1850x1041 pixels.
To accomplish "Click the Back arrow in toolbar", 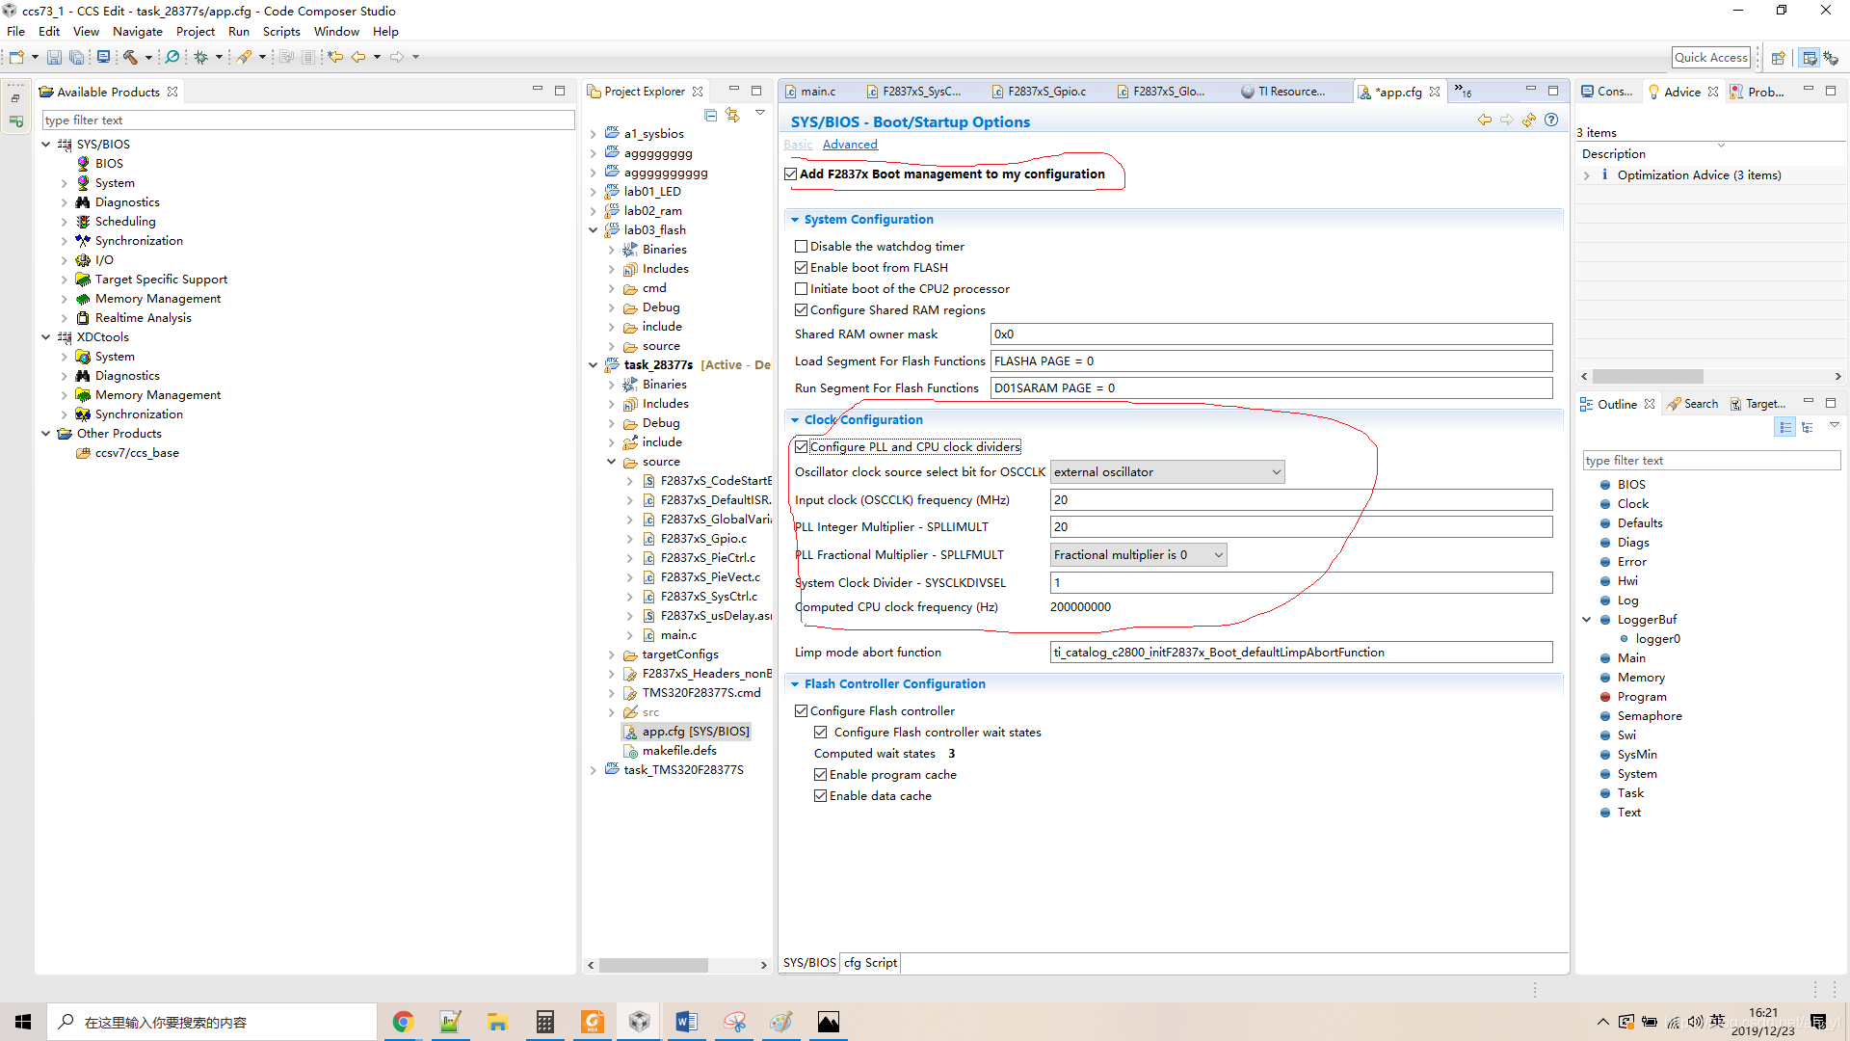I will click(358, 57).
